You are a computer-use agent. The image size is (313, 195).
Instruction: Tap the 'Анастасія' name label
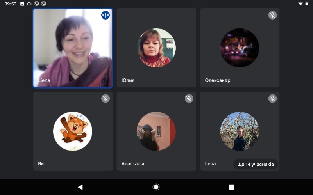133,163
